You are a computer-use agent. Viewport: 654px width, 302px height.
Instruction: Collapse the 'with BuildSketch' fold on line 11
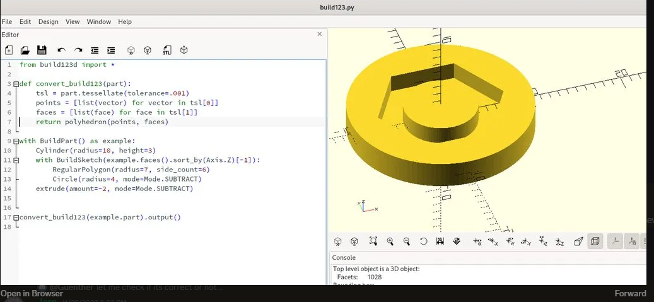click(x=16, y=160)
